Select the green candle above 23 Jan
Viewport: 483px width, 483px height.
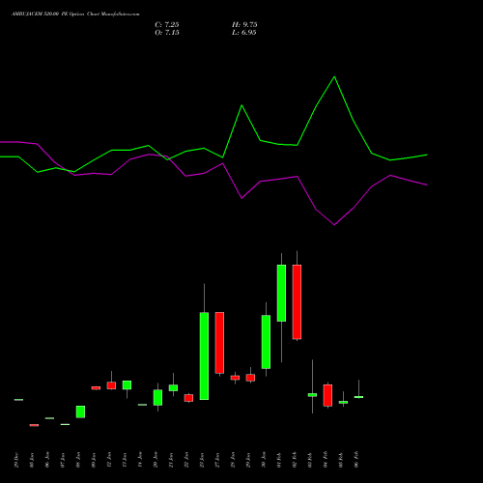tap(204, 356)
